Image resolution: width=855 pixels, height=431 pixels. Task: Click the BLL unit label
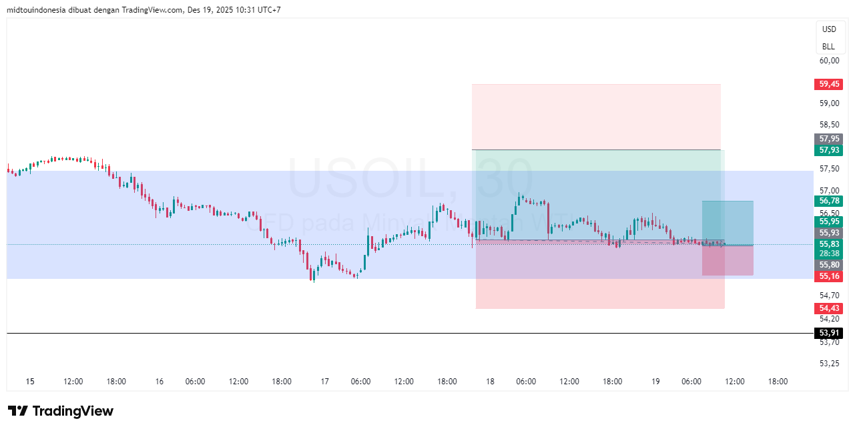[828, 47]
